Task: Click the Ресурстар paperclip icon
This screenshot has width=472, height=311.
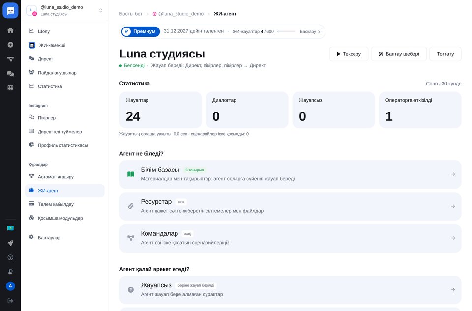Action: tap(131, 206)
